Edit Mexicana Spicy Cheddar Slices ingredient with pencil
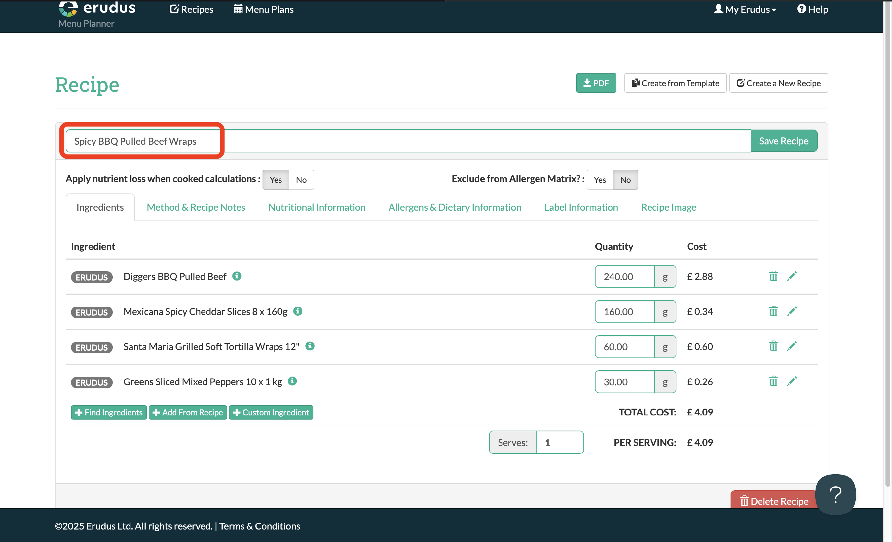This screenshot has width=892, height=542. pyautogui.click(x=792, y=311)
